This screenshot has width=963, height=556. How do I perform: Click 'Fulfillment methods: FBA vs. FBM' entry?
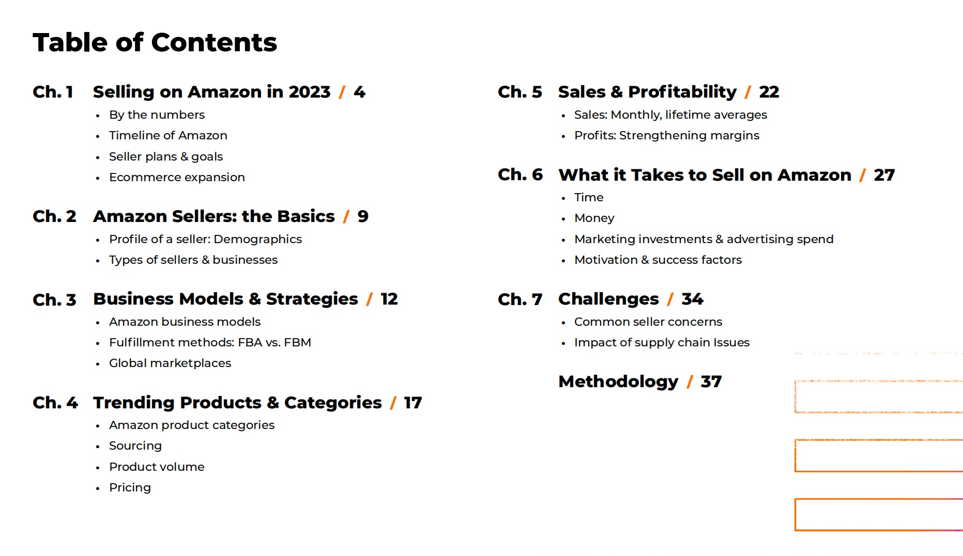pos(210,342)
